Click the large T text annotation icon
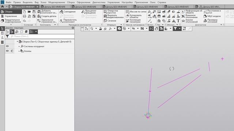 (178, 21)
